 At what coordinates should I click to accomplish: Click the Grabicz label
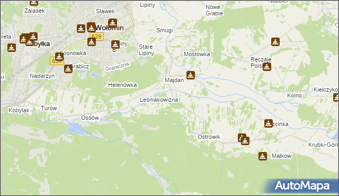[80, 66]
